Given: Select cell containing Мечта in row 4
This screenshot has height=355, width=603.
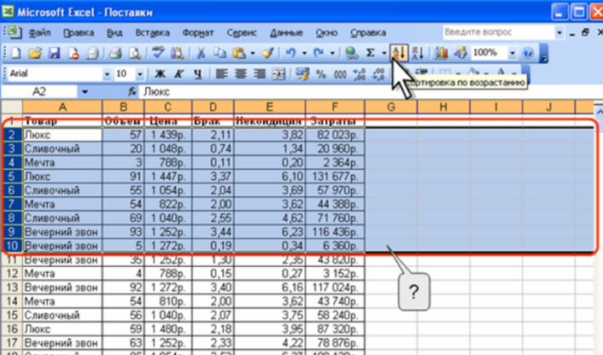Looking at the screenshot, I should (61, 164).
